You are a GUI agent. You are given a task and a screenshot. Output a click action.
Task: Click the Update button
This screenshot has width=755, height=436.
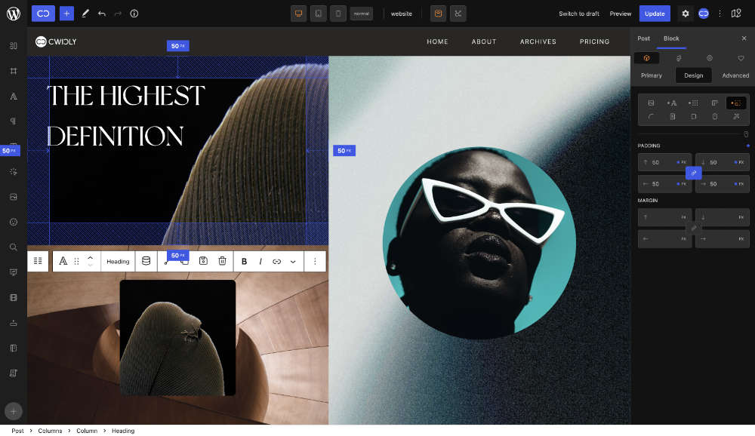pyautogui.click(x=655, y=14)
